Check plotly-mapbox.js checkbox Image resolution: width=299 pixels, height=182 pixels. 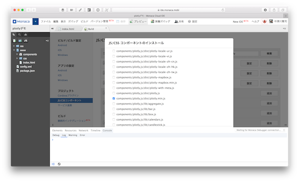[x=114, y=77]
